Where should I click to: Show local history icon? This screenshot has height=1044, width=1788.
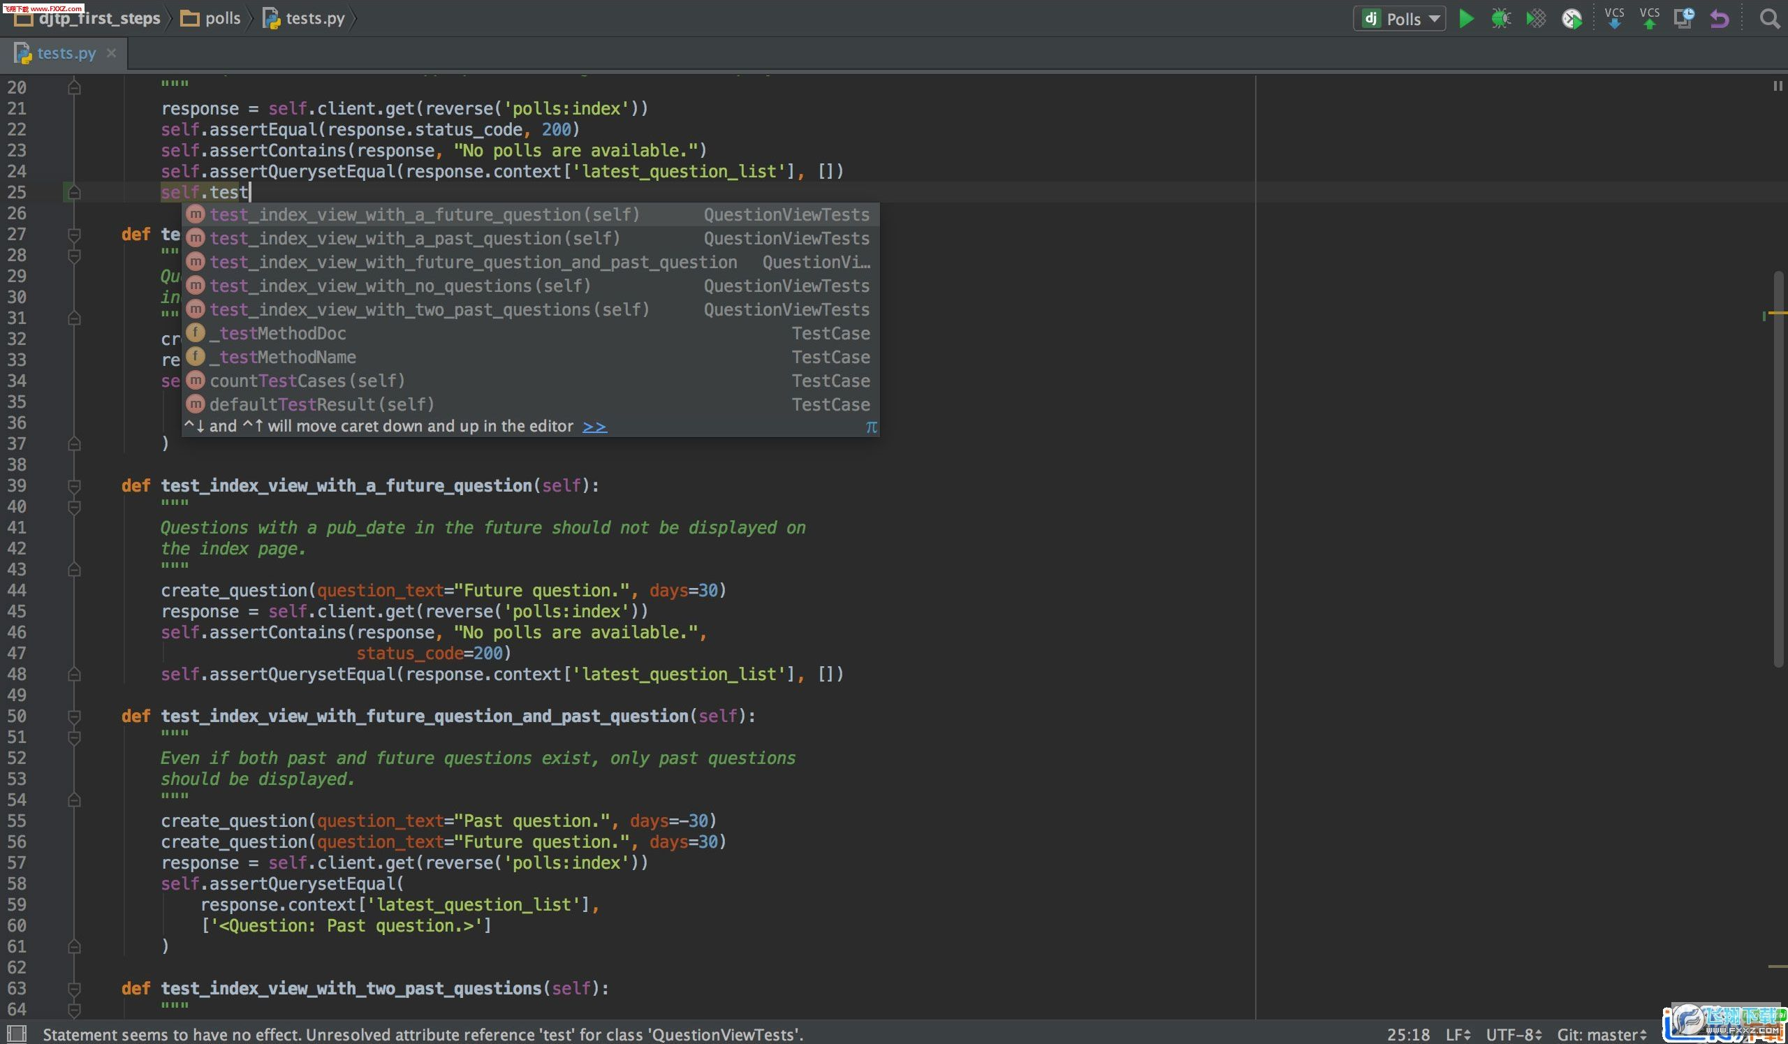pos(1684,18)
